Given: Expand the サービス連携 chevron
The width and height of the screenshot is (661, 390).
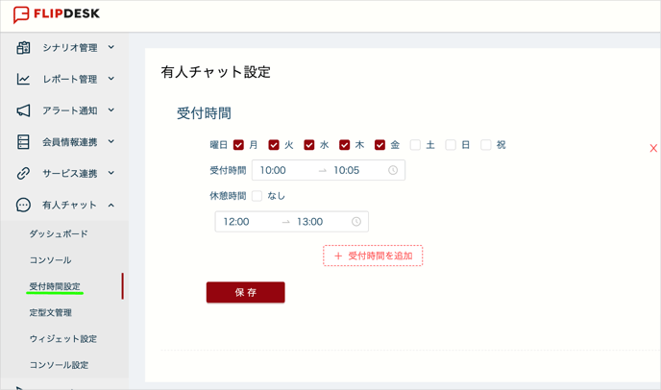Looking at the screenshot, I should coord(110,173).
